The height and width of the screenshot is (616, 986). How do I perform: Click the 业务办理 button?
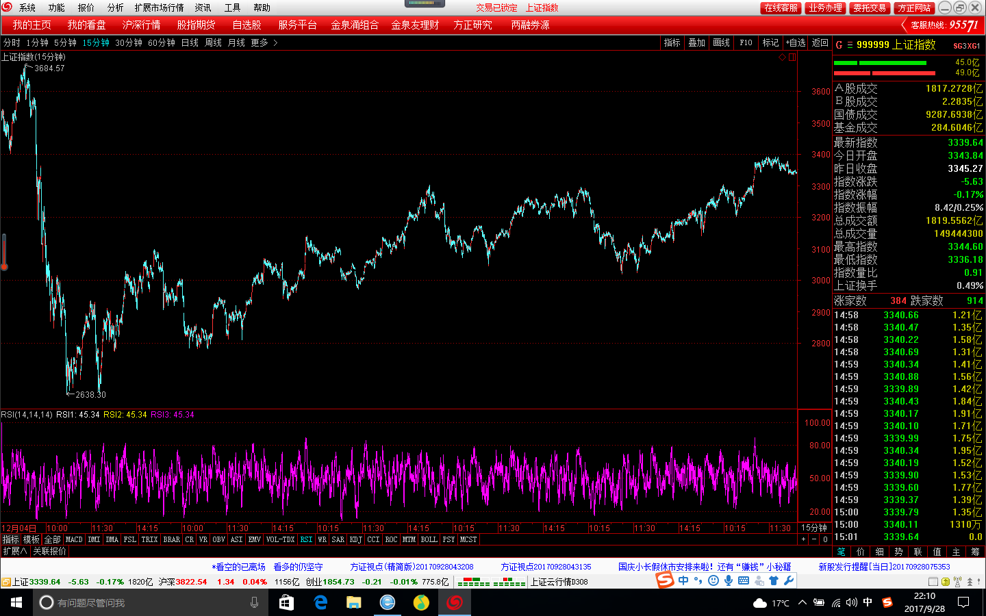[825, 8]
